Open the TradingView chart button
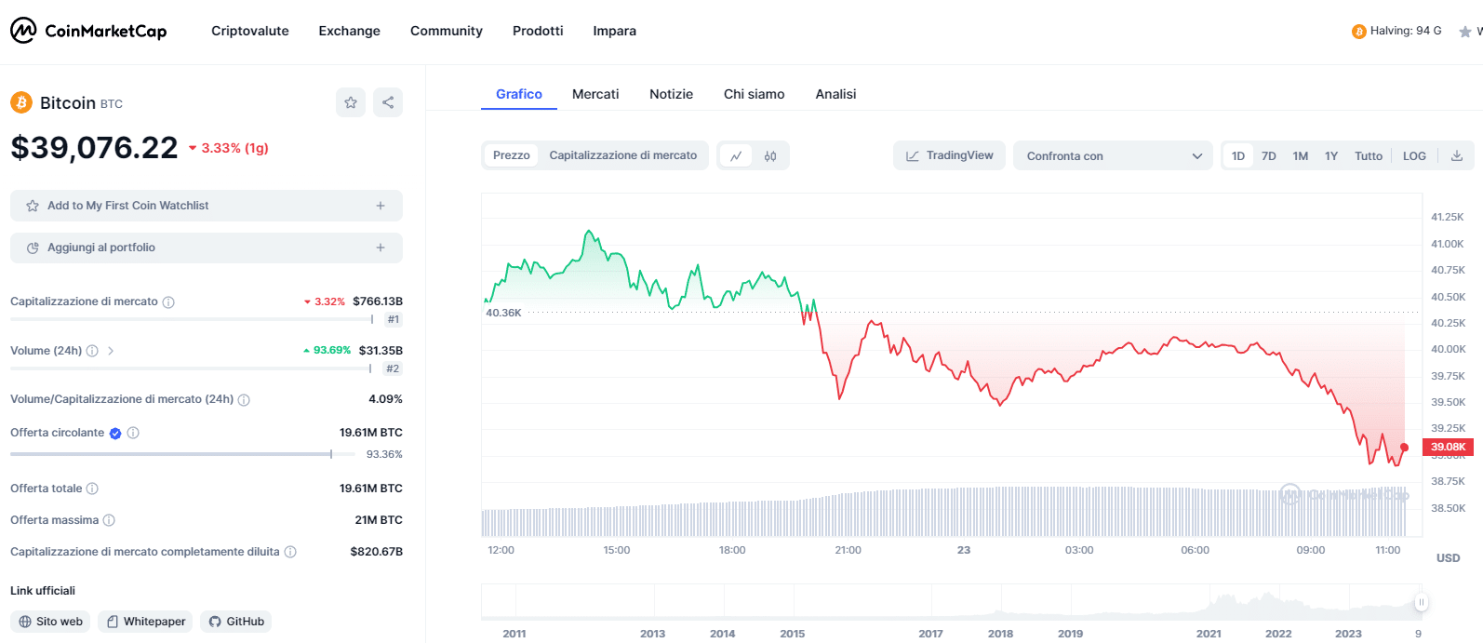This screenshot has width=1483, height=643. tap(949, 155)
